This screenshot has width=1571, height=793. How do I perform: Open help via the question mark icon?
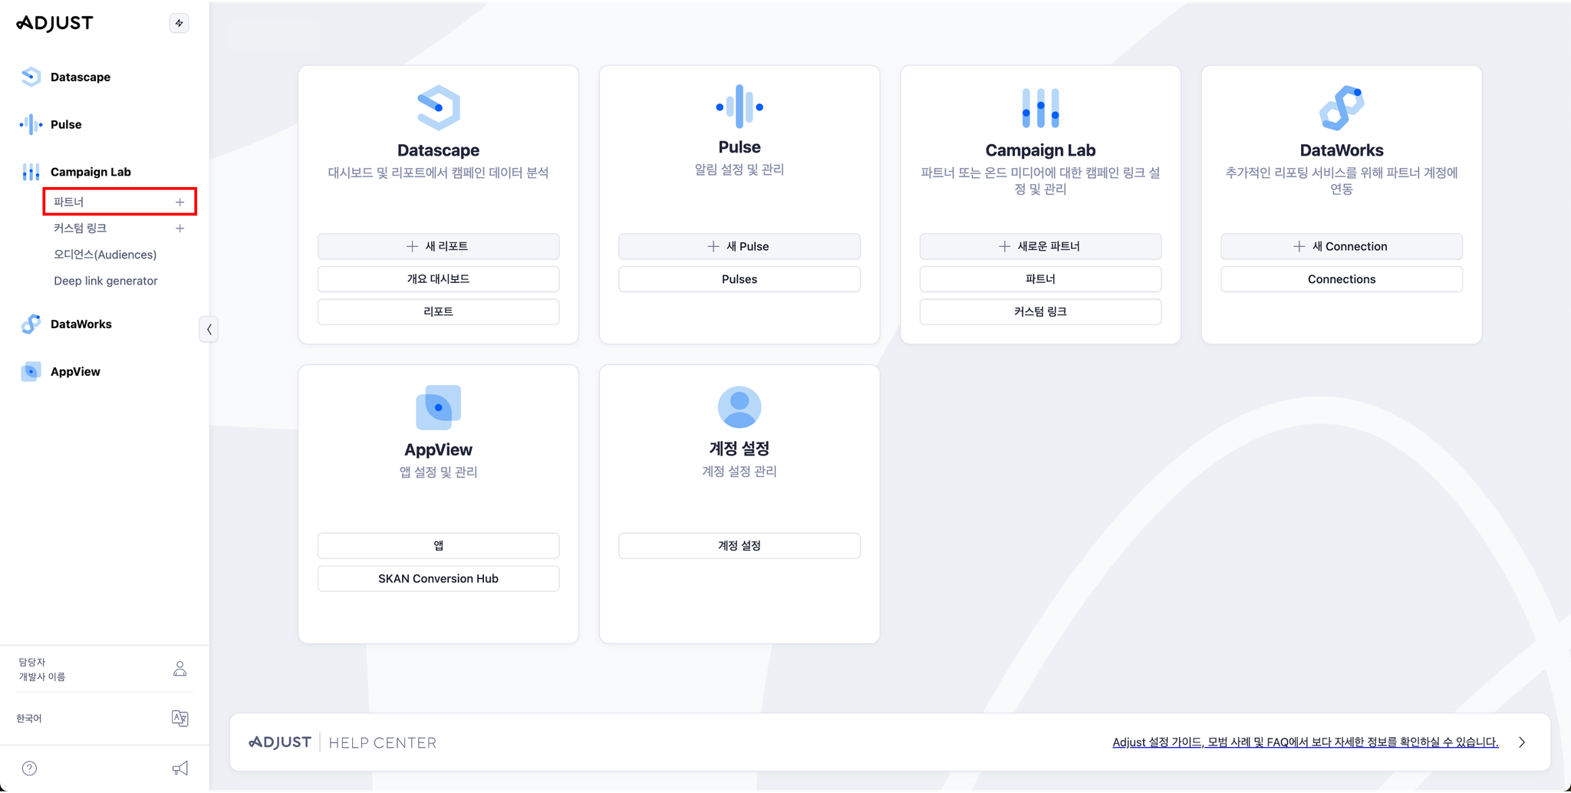pyautogui.click(x=29, y=768)
